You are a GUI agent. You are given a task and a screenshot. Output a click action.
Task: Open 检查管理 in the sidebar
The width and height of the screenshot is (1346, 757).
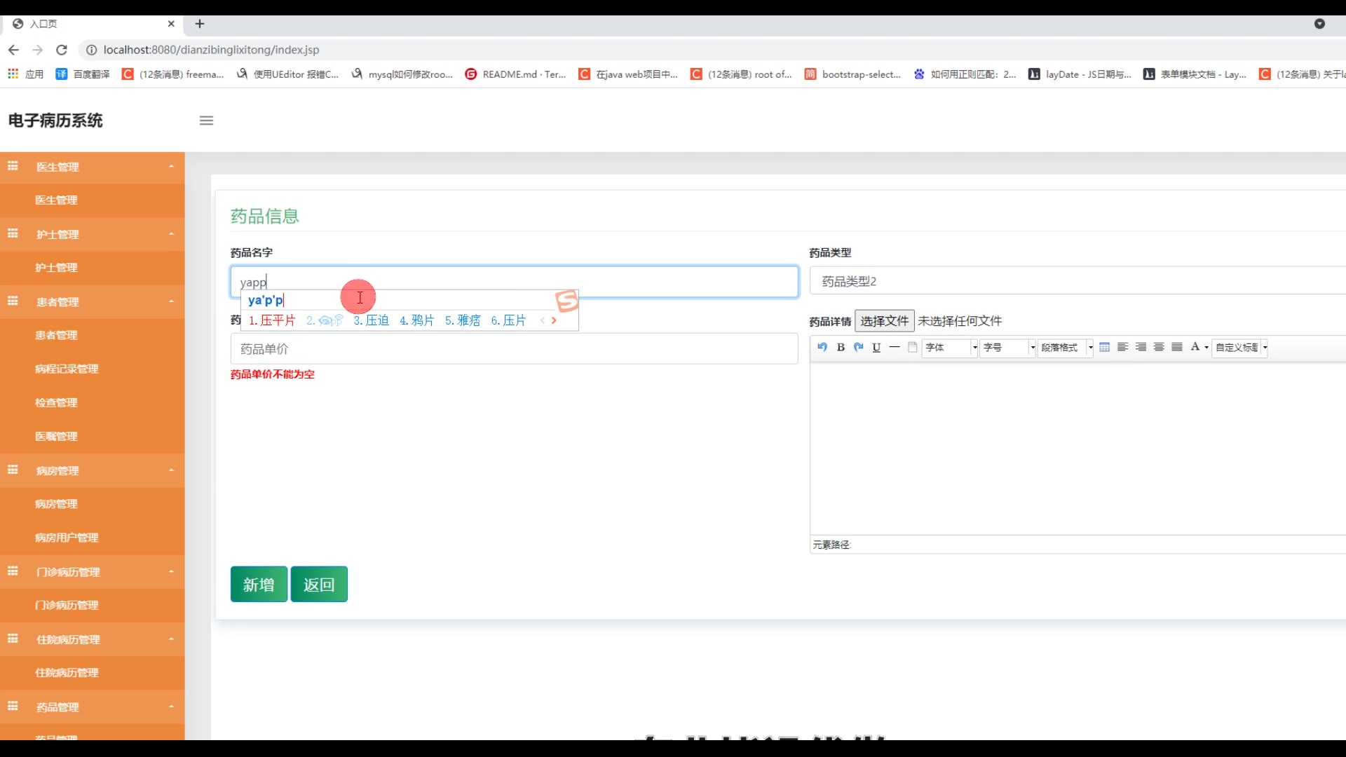pyautogui.click(x=56, y=402)
